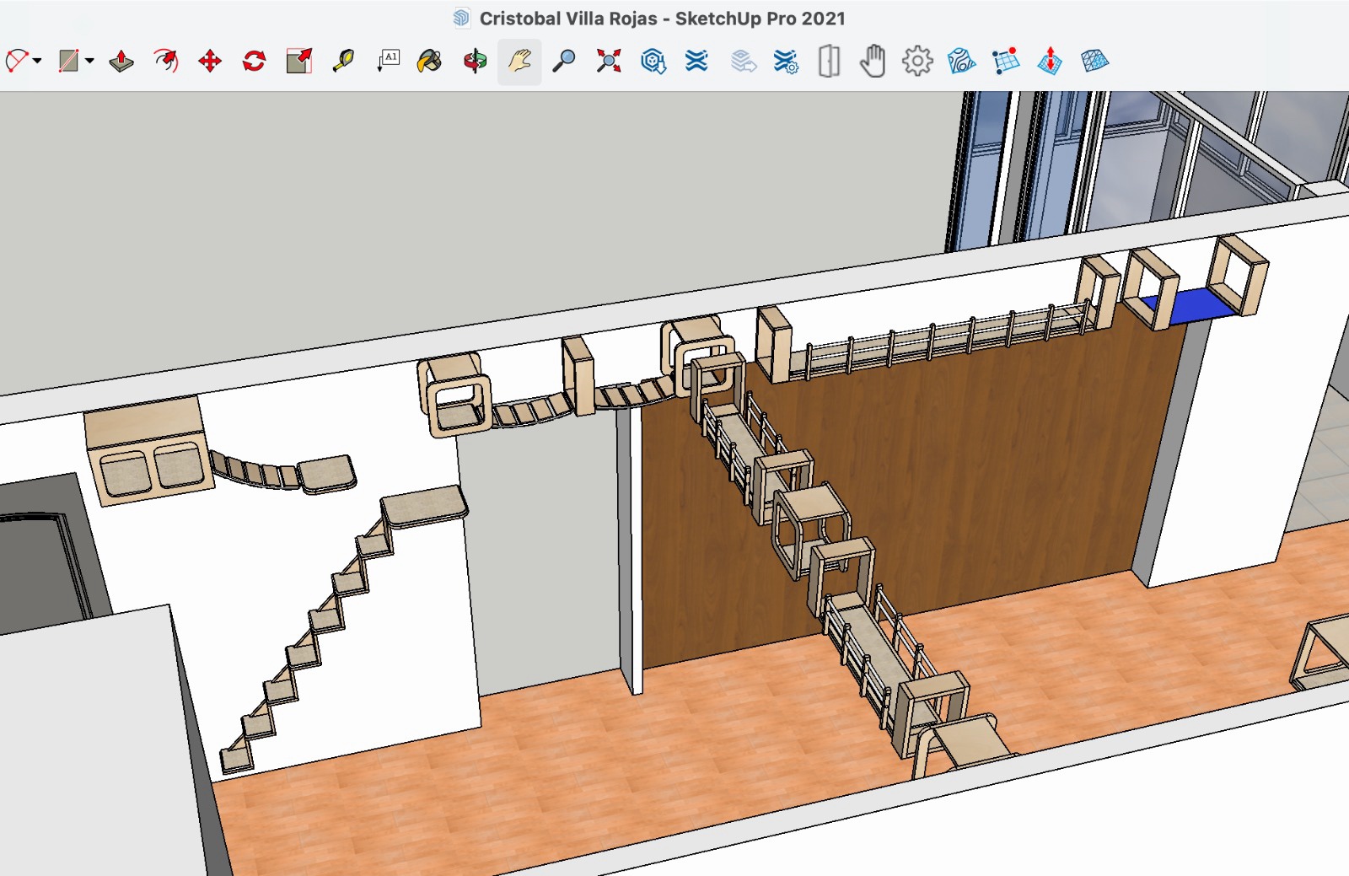Select the Text label tool
The width and height of the screenshot is (1349, 876).
pos(388,61)
